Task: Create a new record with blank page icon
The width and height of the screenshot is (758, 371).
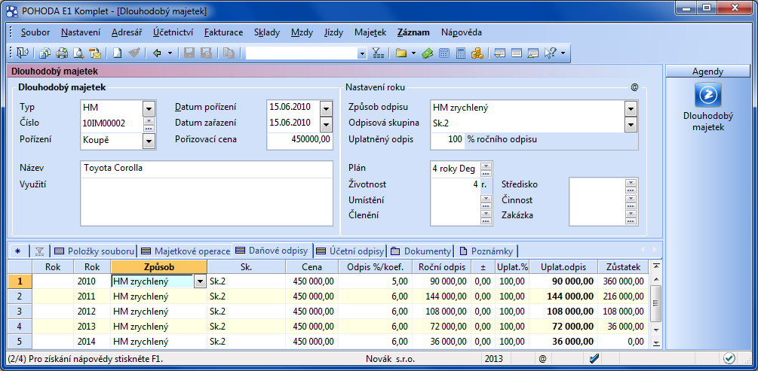Action: pos(117,53)
